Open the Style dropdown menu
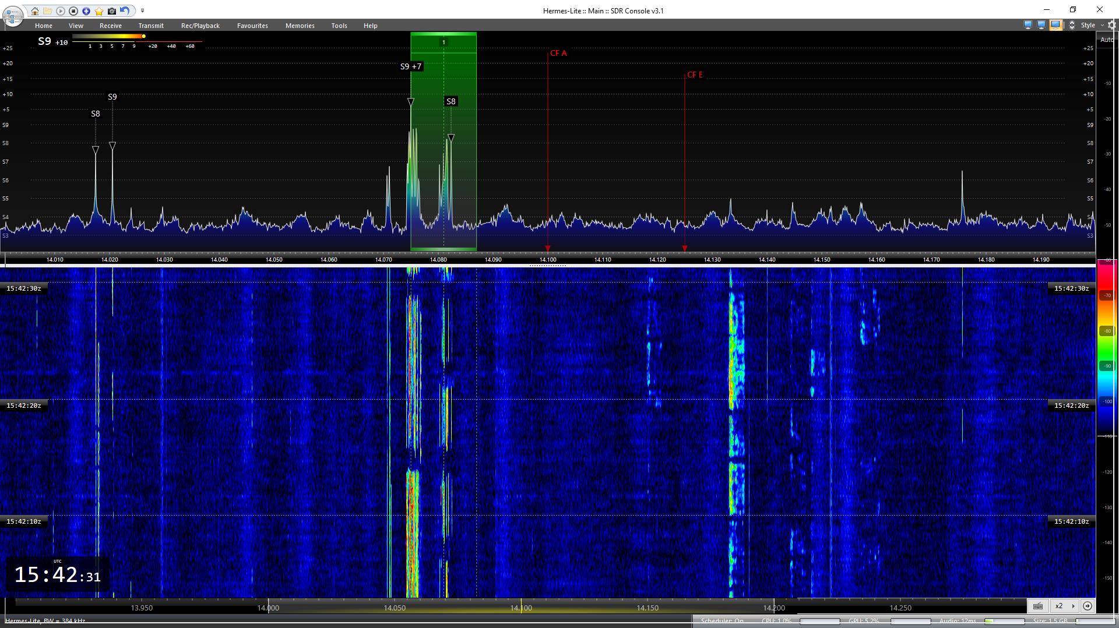Viewport: 1119px width, 628px height. 1092,25
